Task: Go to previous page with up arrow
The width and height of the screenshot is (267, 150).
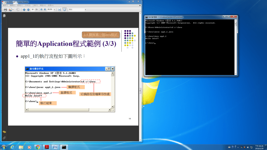Action: (24, 10)
